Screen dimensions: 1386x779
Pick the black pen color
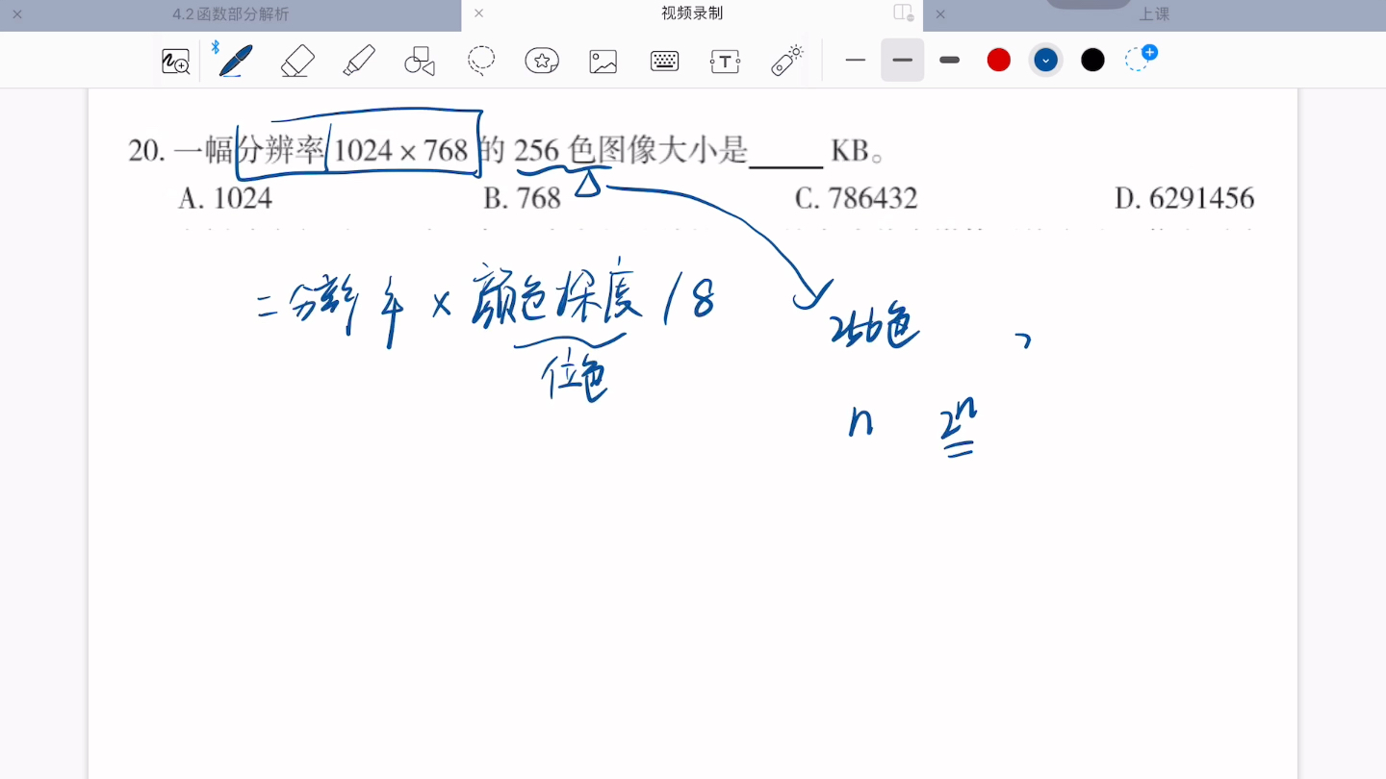pyautogui.click(x=1092, y=60)
